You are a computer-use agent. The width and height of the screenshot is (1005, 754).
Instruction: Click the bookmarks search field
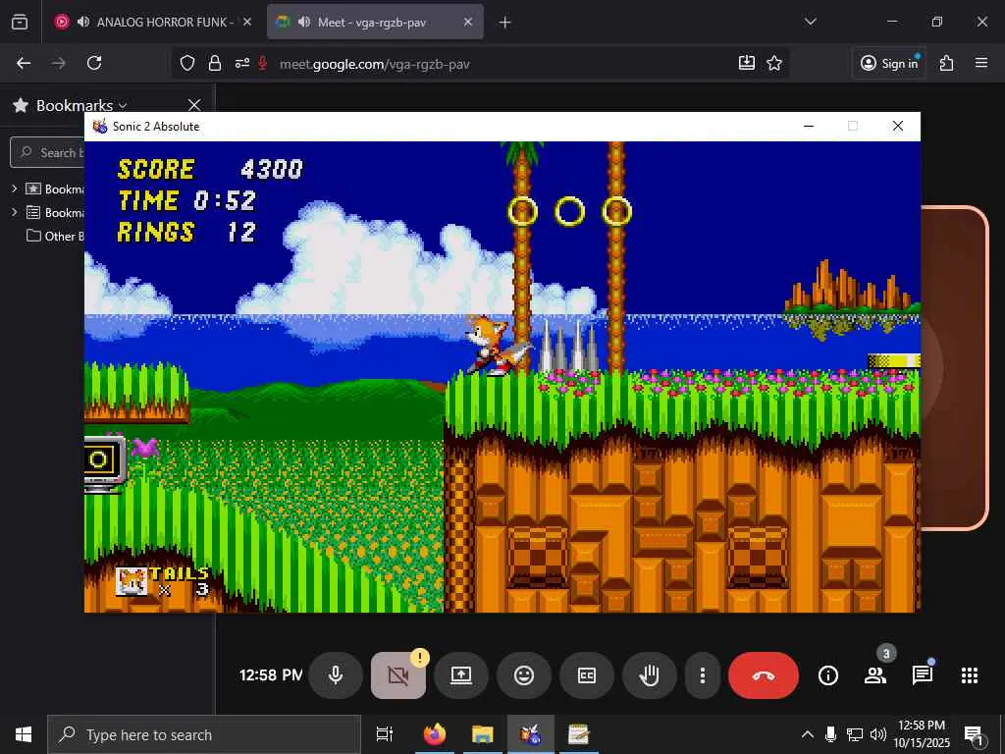(48, 152)
